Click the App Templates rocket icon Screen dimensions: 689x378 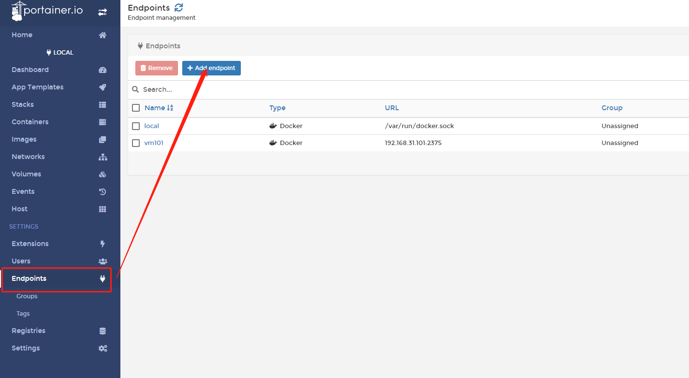point(103,87)
